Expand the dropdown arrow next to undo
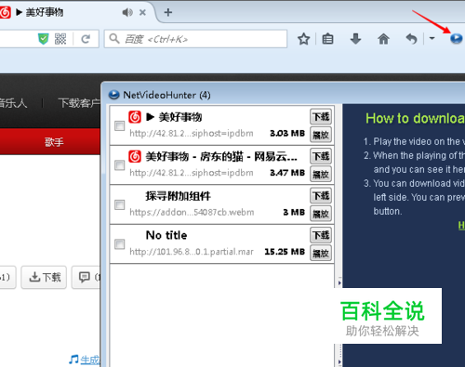Viewport: 465px width, 367px height. click(x=432, y=39)
